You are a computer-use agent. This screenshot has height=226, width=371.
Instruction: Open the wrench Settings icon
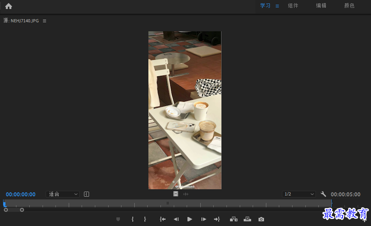[x=323, y=194]
